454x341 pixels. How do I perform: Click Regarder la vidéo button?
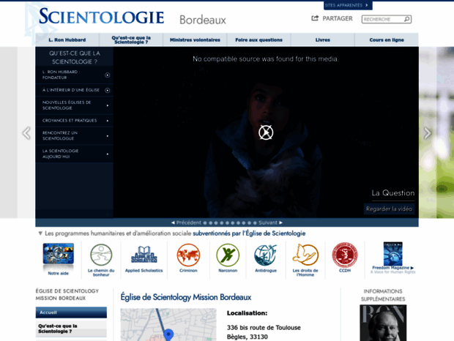389,209
